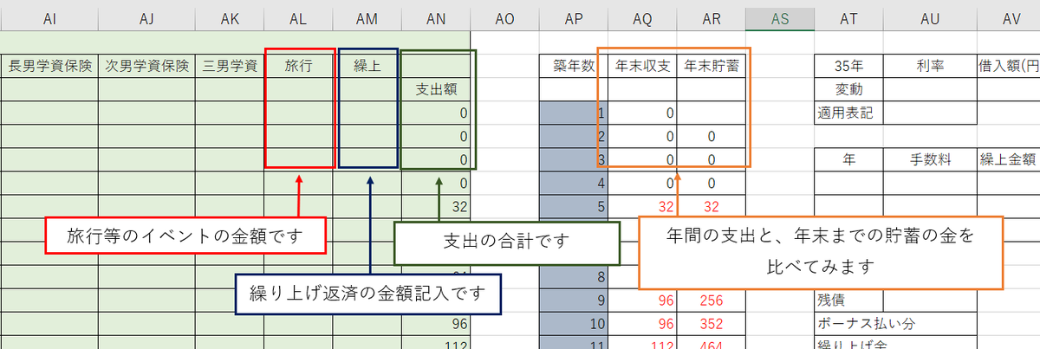Click the 35年 cell

[849, 65]
